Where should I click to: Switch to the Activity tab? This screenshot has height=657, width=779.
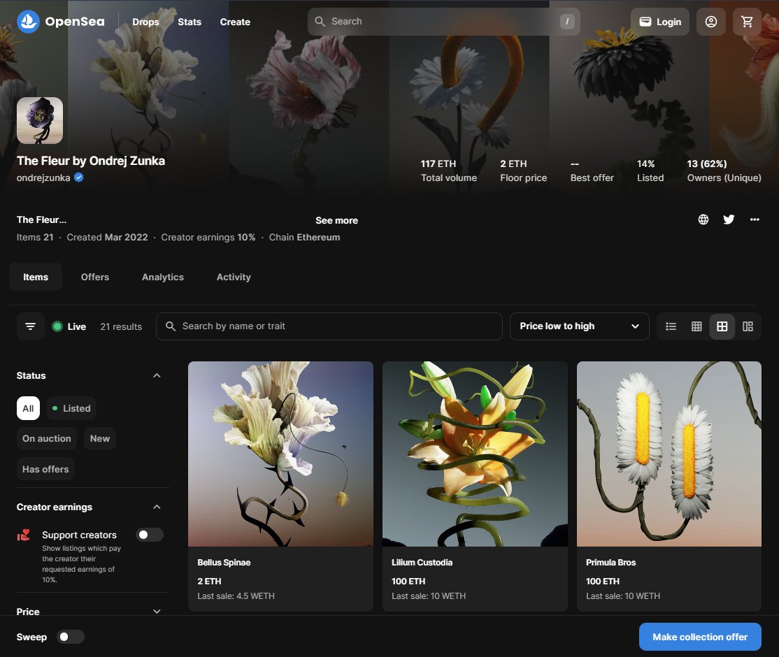click(x=234, y=277)
